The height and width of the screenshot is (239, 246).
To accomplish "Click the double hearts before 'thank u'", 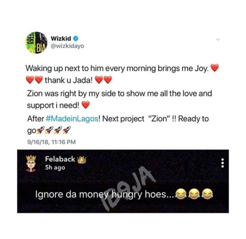I will [34, 80].
